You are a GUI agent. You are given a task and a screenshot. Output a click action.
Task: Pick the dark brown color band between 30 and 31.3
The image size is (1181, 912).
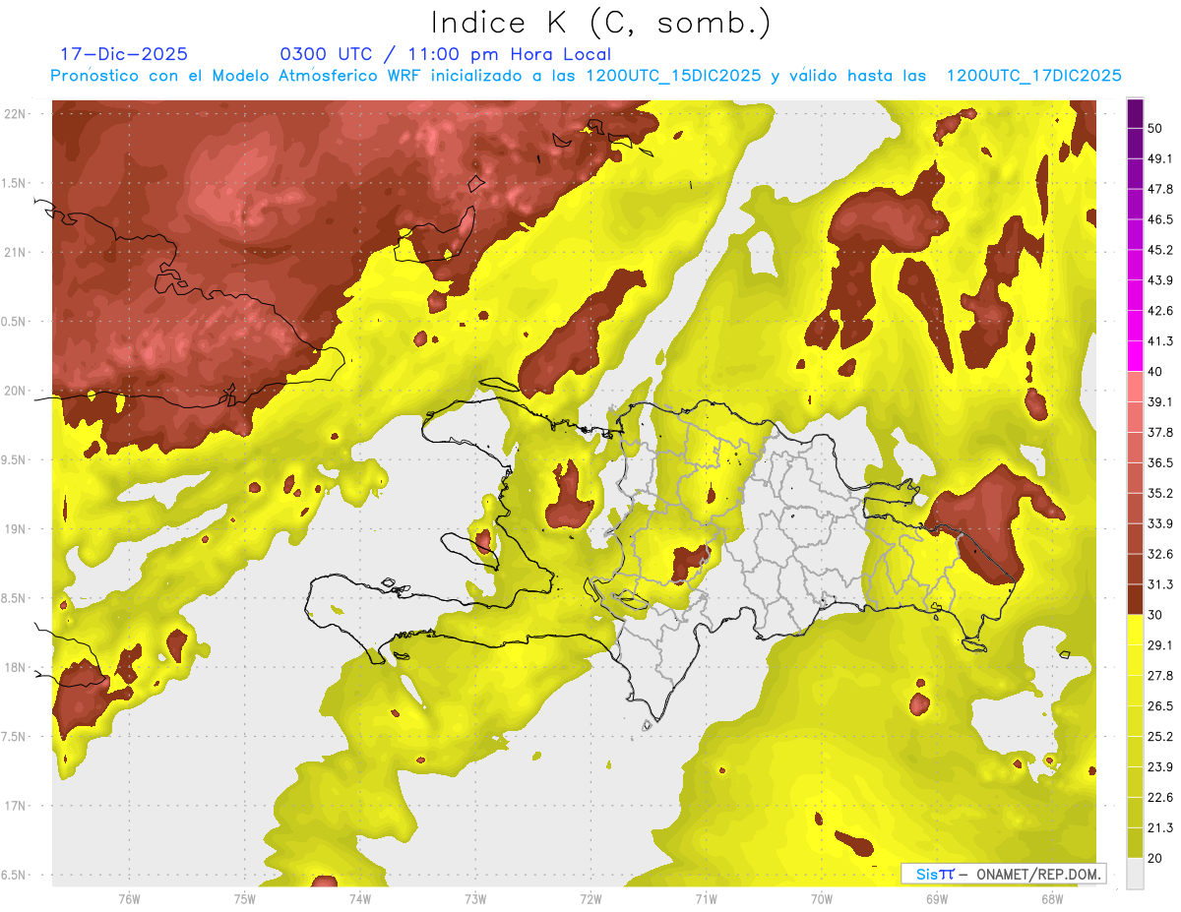pyautogui.click(x=1135, y=599)
